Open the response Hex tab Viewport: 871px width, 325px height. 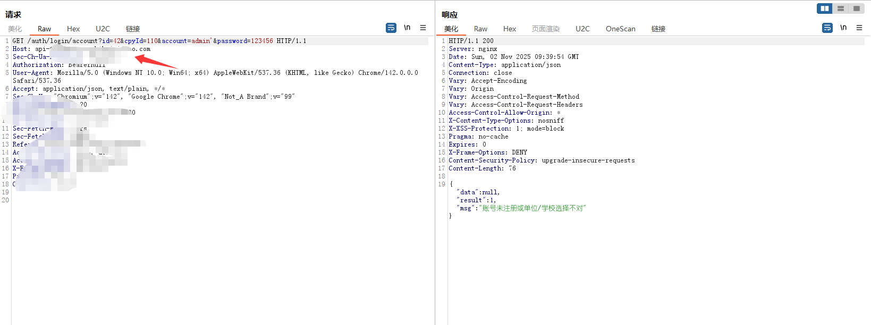(510, 29)
